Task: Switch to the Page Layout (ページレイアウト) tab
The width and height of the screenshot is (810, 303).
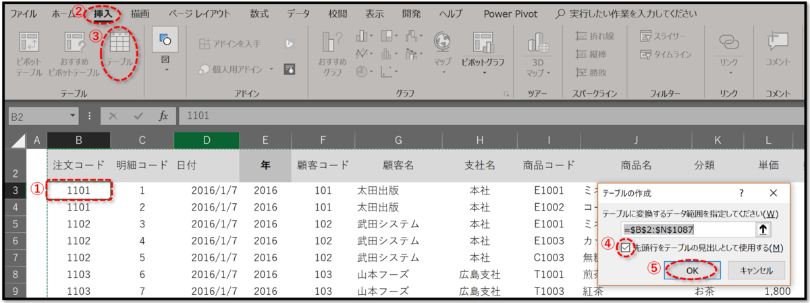Action: click(200, 13)
